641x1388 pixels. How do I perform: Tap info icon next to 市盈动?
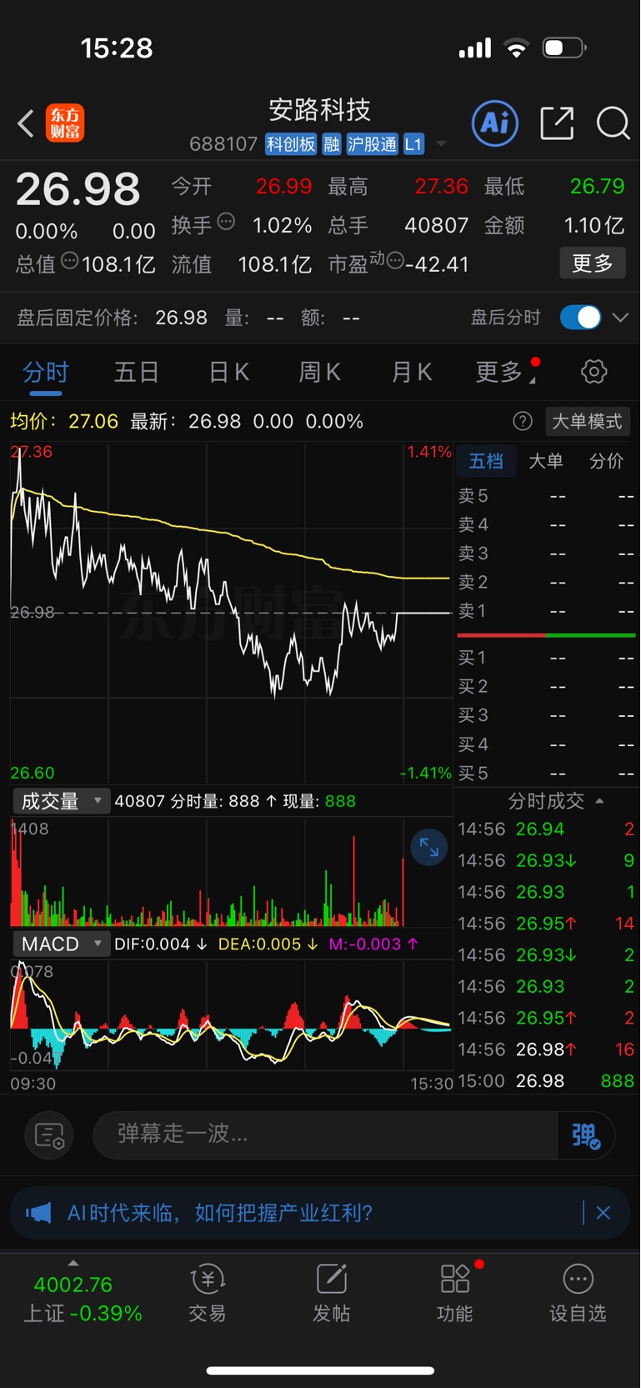tap(395, 261)
